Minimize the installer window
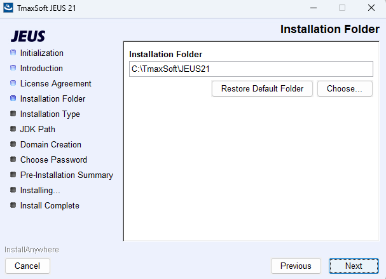The height and width of the screenshot is (279, 386). (x=314, y=8)
